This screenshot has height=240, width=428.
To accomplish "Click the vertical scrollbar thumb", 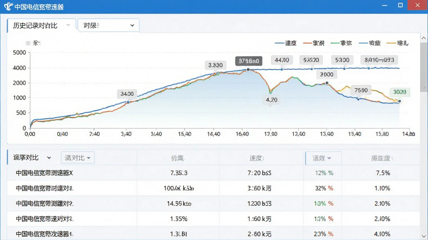I will click(424, 67).
